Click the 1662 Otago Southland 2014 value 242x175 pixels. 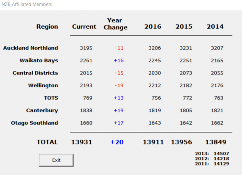[217, 123]
